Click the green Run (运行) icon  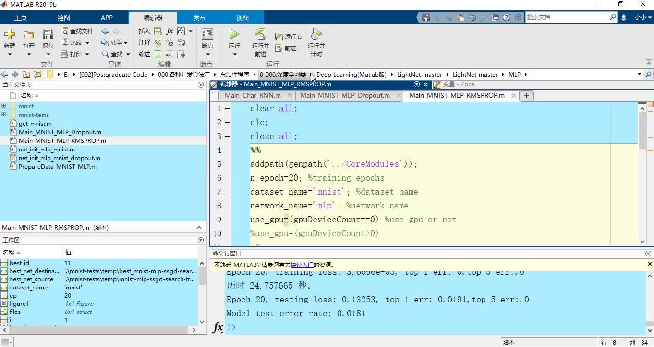[x=234, y=35]
